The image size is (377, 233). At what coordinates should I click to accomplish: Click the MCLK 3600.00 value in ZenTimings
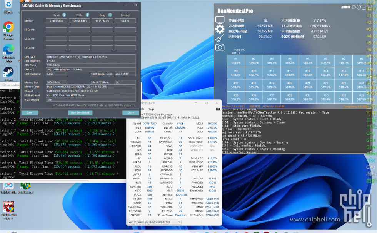coord(212,124)
